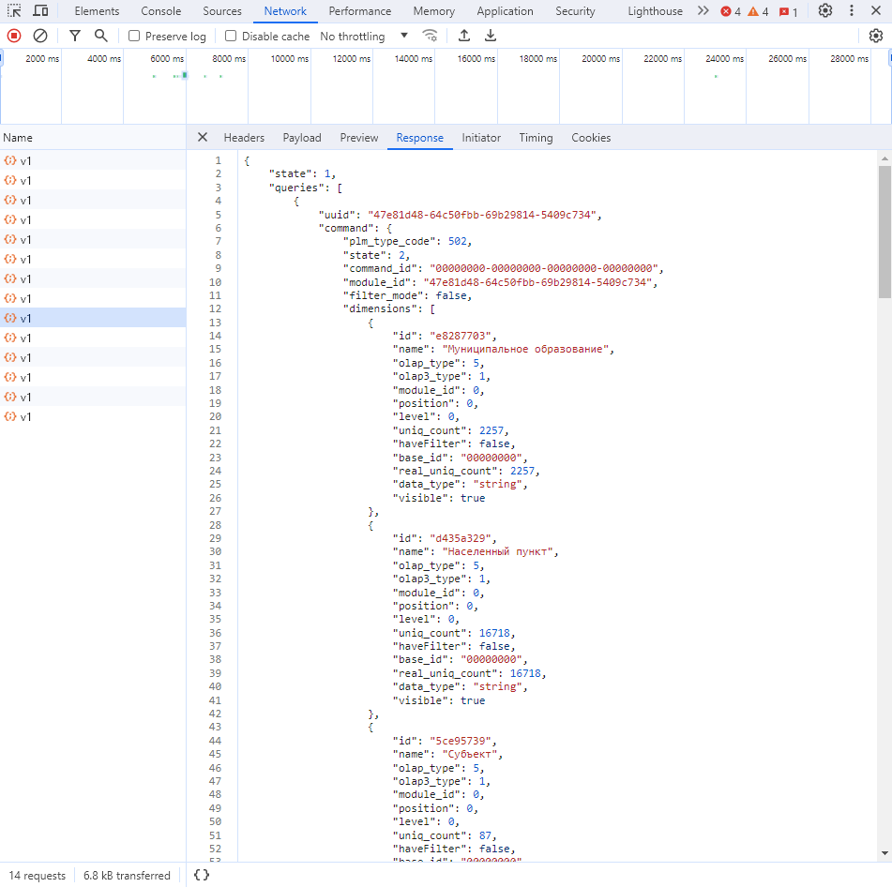This screenshot has height=887, width=892.
Task: Open DevTools settings gear in the top bar
Action: click(x=825, y=11)
